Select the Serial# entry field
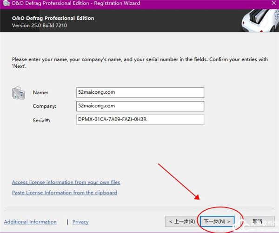Image resolution: width=279 pixels, height=233 pixels. 140,120
